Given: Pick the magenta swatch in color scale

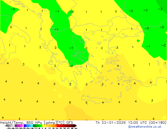Looking at the screenshot, I should (x=21, y=126).
